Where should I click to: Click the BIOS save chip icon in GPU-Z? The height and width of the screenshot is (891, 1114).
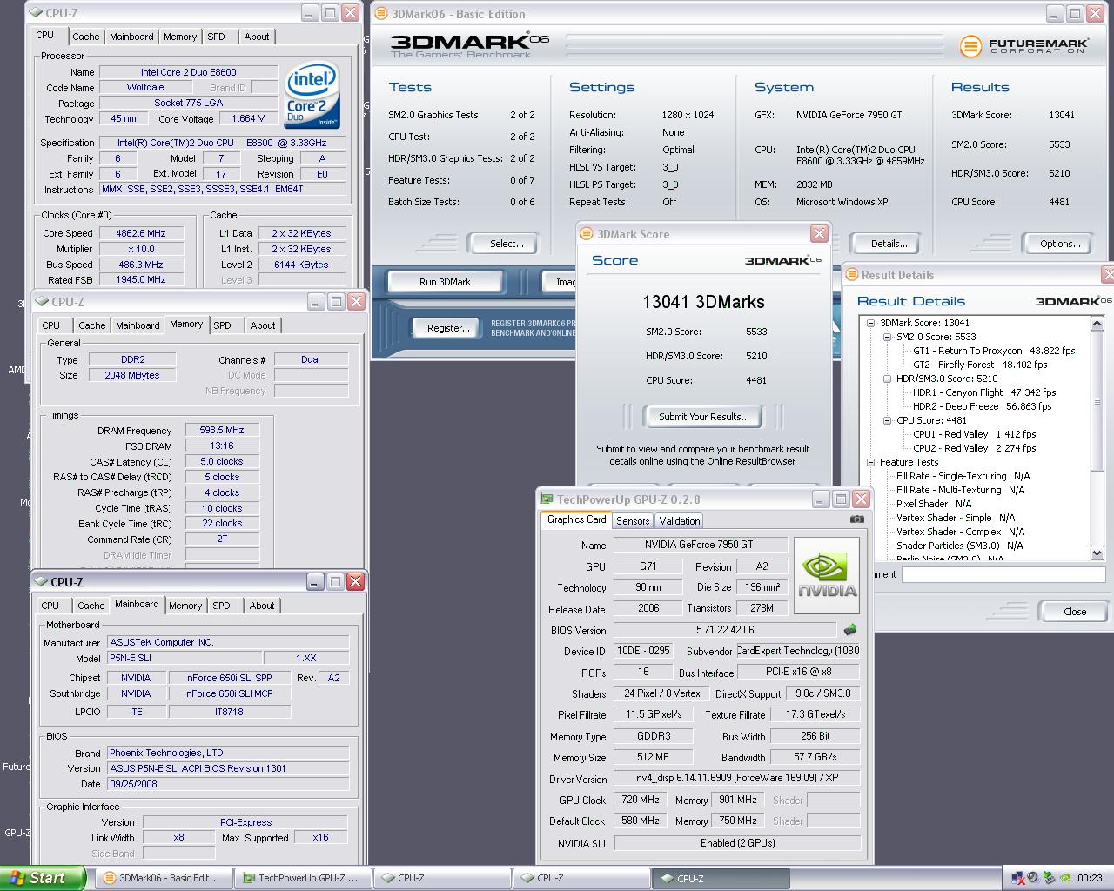[850, 629]
